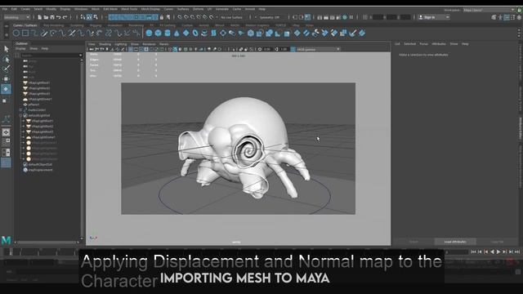This screenshot has height=294, width=523.
Task: Create a NURBS cube from the shelf
Action: tap(158, 33)
